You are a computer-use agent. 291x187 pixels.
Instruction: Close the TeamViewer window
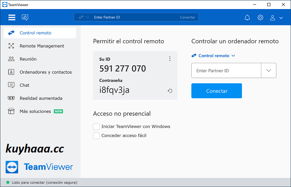283,4
